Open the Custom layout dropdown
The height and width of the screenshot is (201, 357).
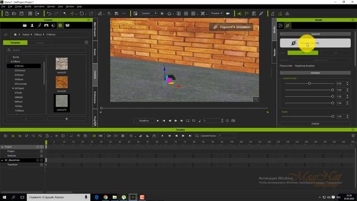pos(148,13)
